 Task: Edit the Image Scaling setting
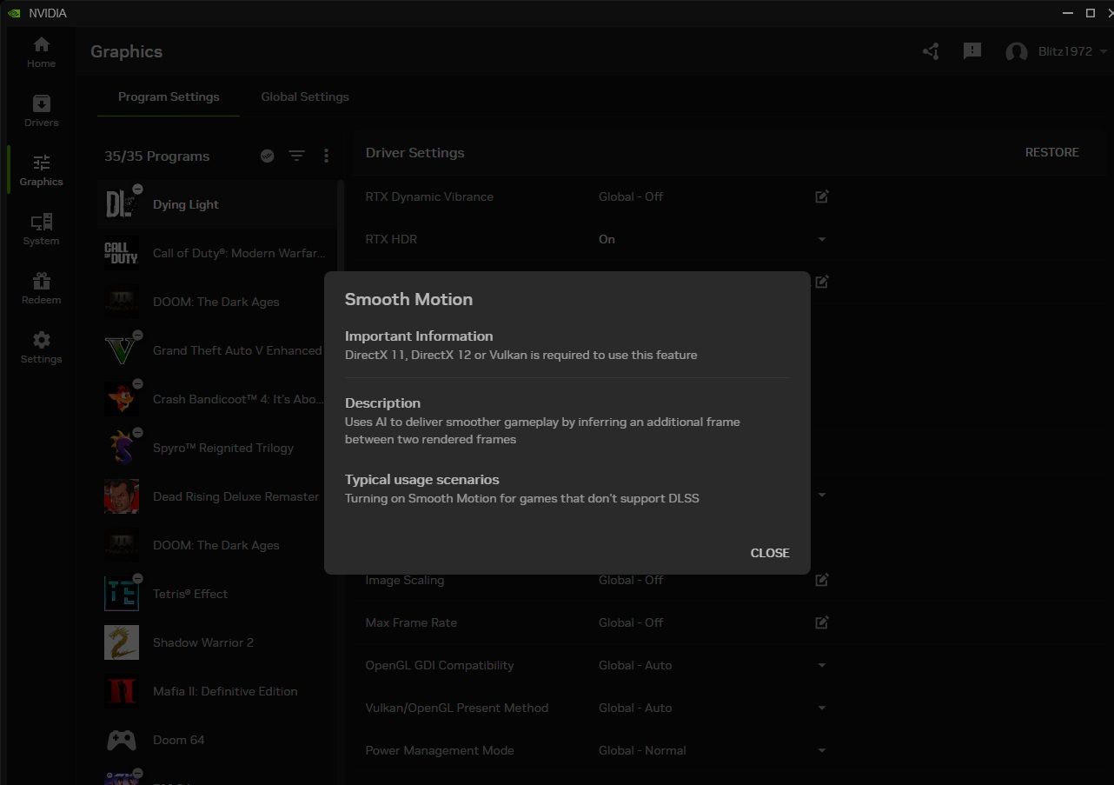point(821,580)
